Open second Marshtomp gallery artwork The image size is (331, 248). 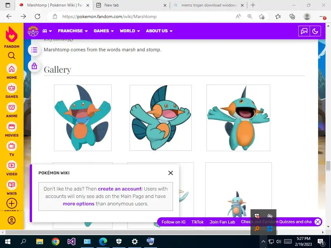coord(161,118)
